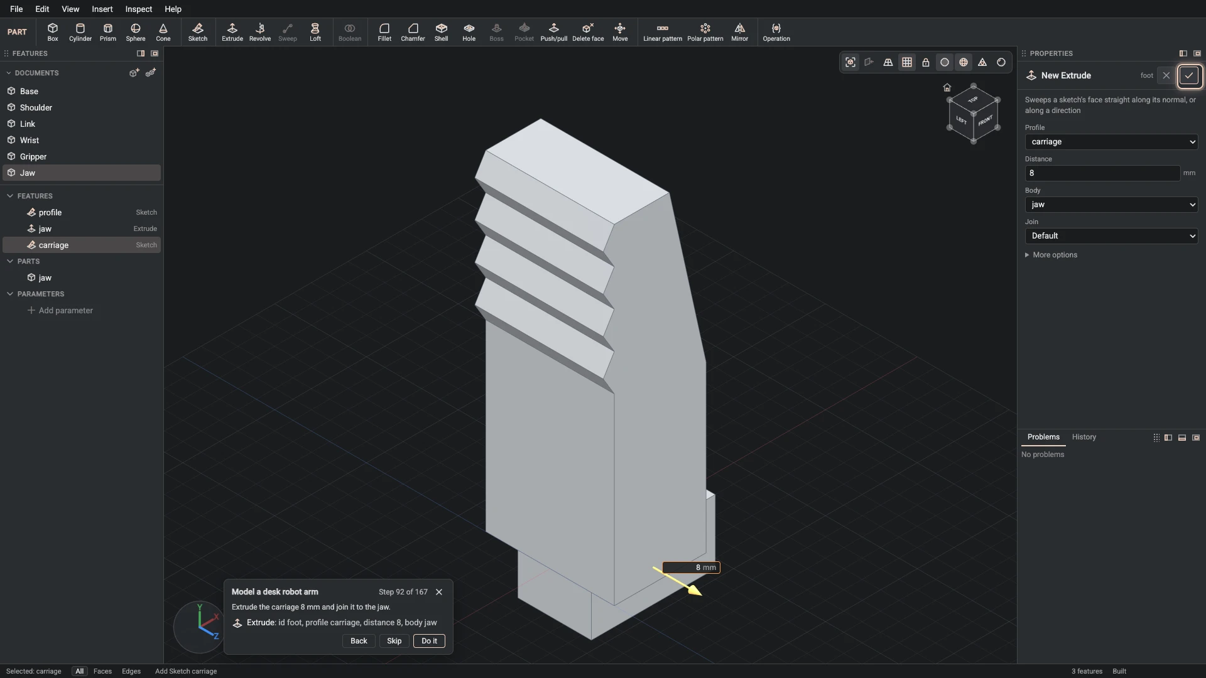
Task: Select the Chamfer tool
Action: pyautogui.click(x=413, y=32)
